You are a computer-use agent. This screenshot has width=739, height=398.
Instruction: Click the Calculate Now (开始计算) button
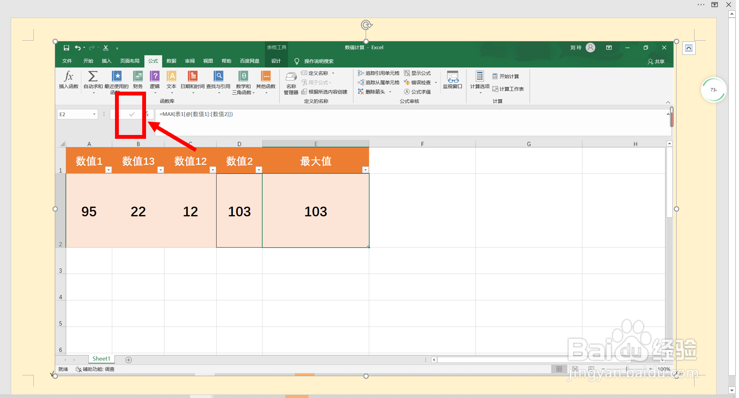click(506, 76)
